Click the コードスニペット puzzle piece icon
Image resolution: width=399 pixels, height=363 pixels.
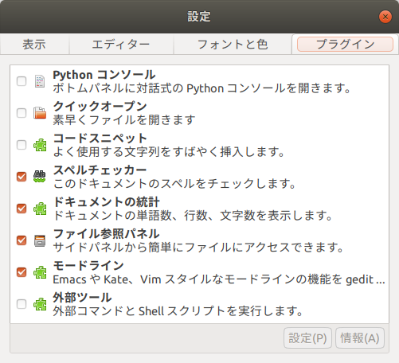[40, 145]
